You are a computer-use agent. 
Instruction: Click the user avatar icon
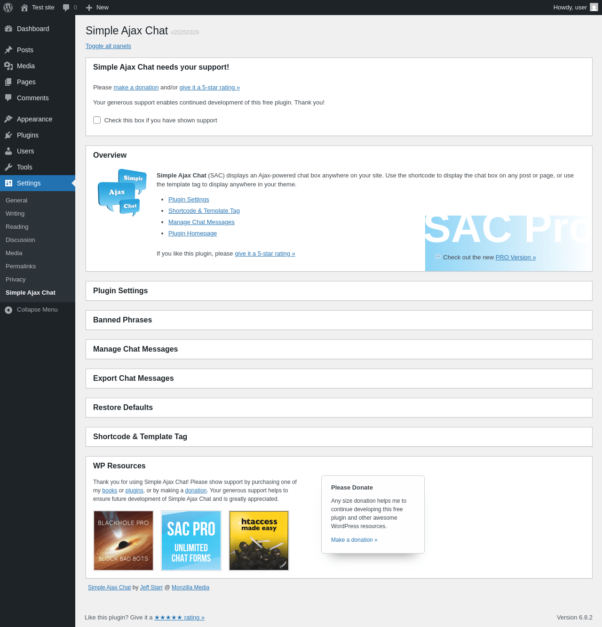point(594,8)
